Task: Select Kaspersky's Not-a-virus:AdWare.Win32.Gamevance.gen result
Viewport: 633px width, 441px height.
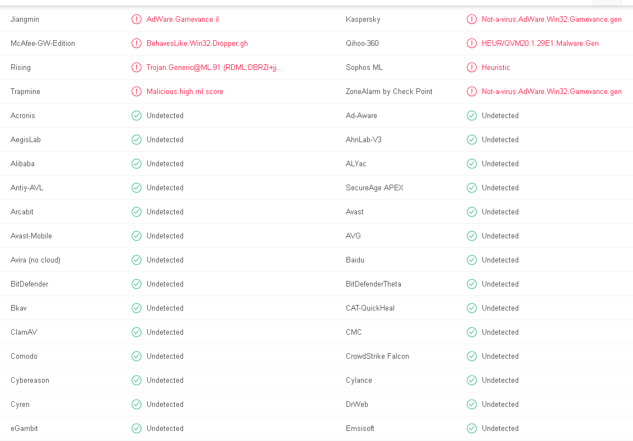Action: pos(551,19)
